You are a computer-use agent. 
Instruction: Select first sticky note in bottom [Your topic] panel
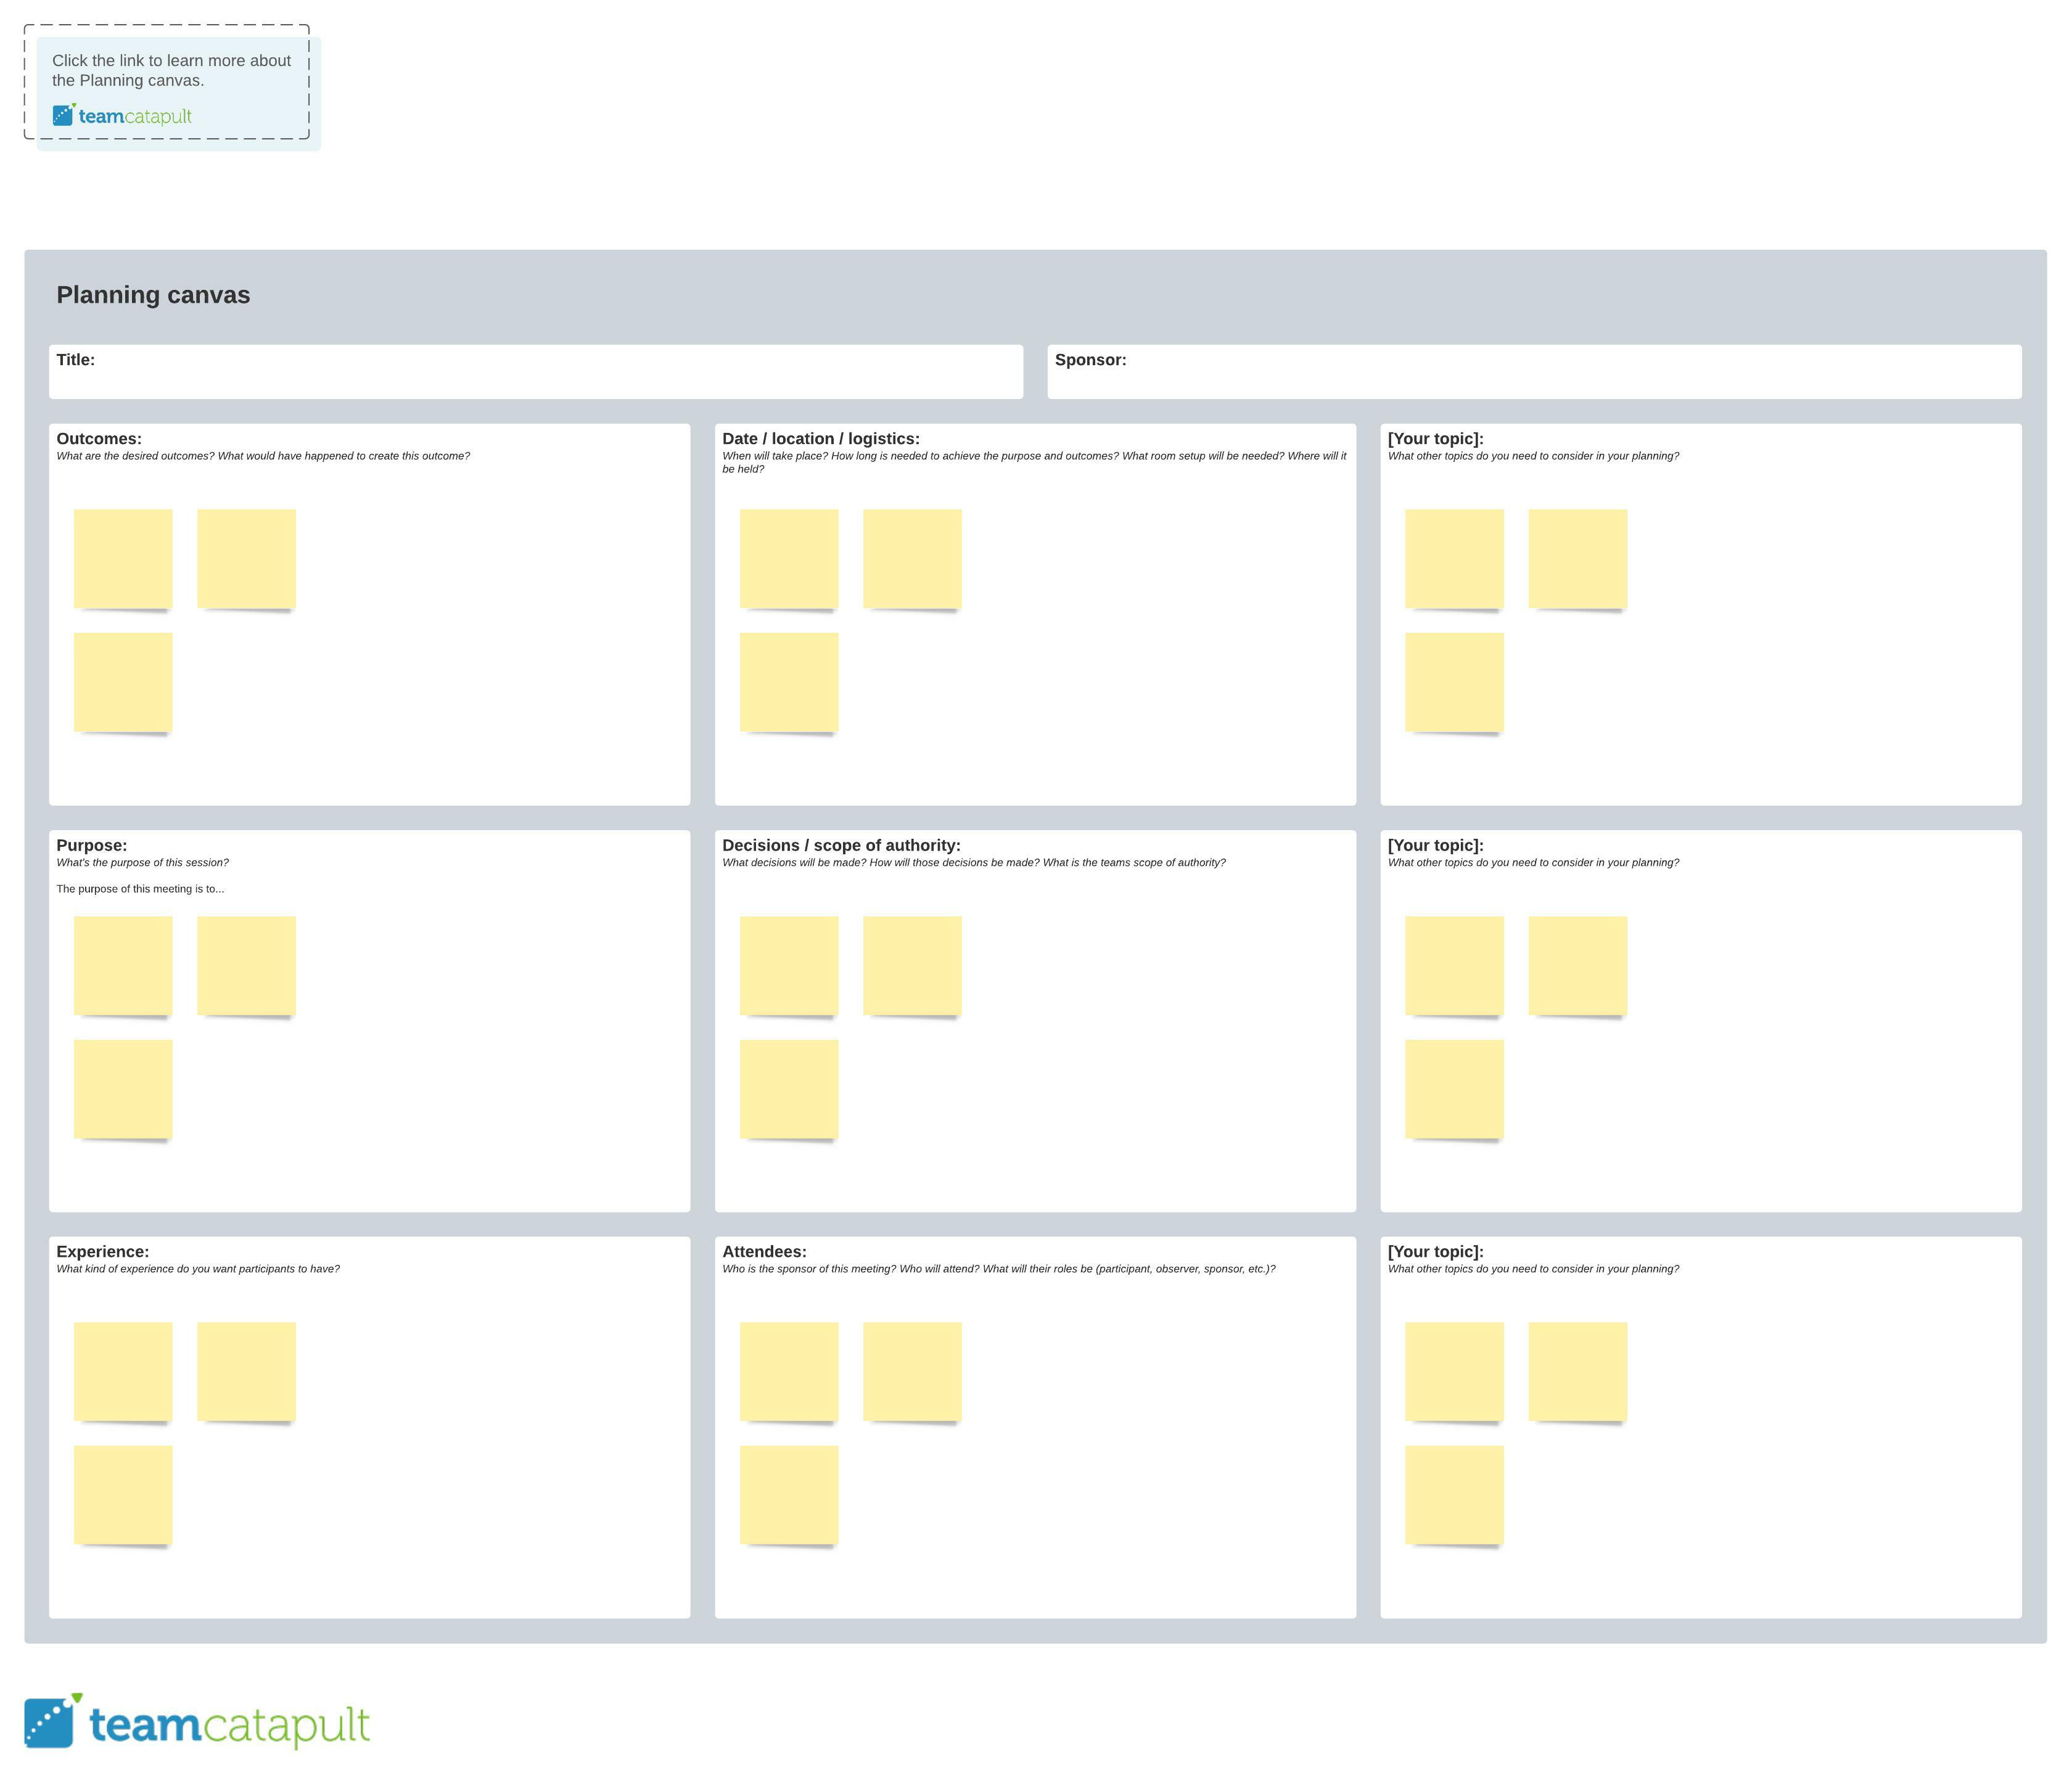1454,1371
